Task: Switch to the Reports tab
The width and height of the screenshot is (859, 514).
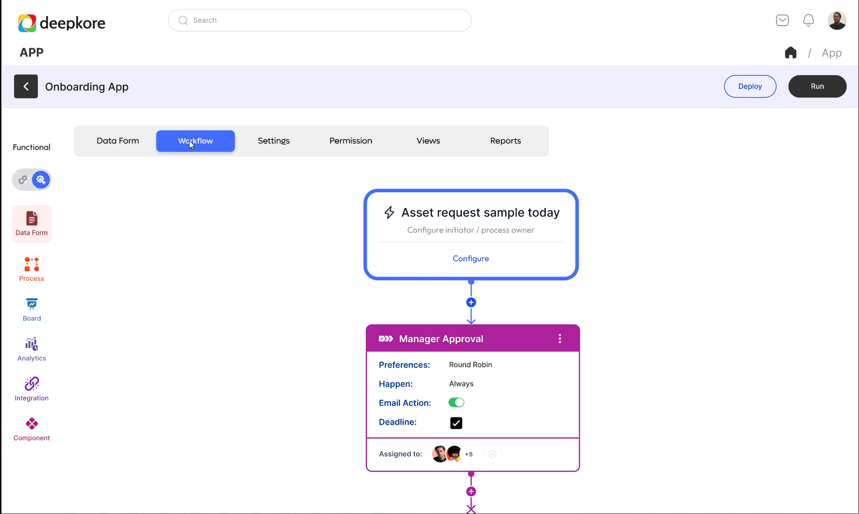Action: pyautogui.click(x=505, y=141)
